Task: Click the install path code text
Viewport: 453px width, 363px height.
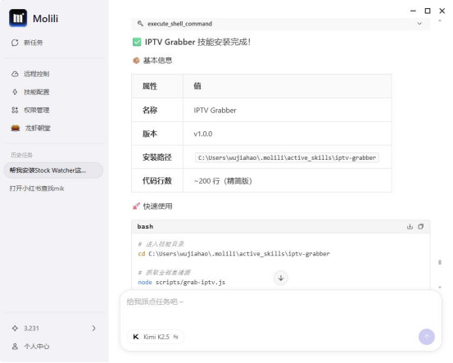Action: (287, 158)
